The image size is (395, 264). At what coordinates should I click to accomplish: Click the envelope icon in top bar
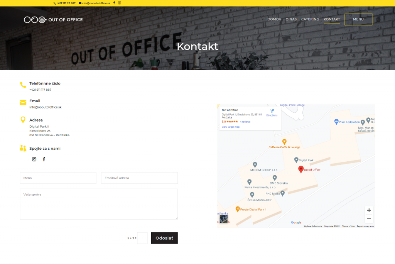pos(80,3)
